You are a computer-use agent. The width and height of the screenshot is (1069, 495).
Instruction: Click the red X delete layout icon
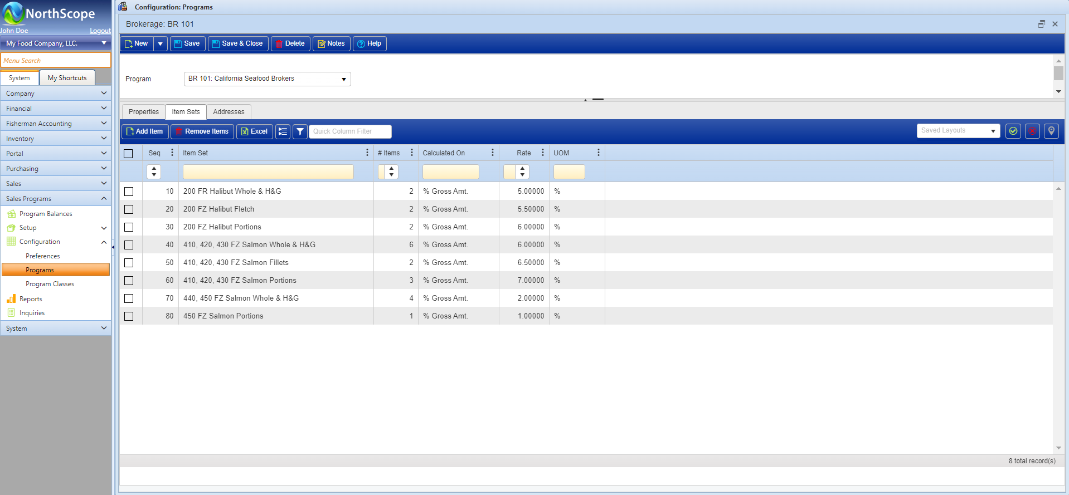(x=1032, y=131)
